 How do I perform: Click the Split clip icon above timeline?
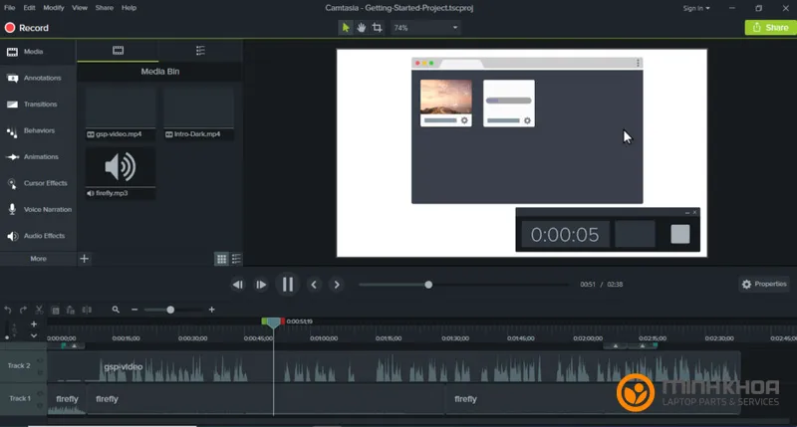click(86, 310)
